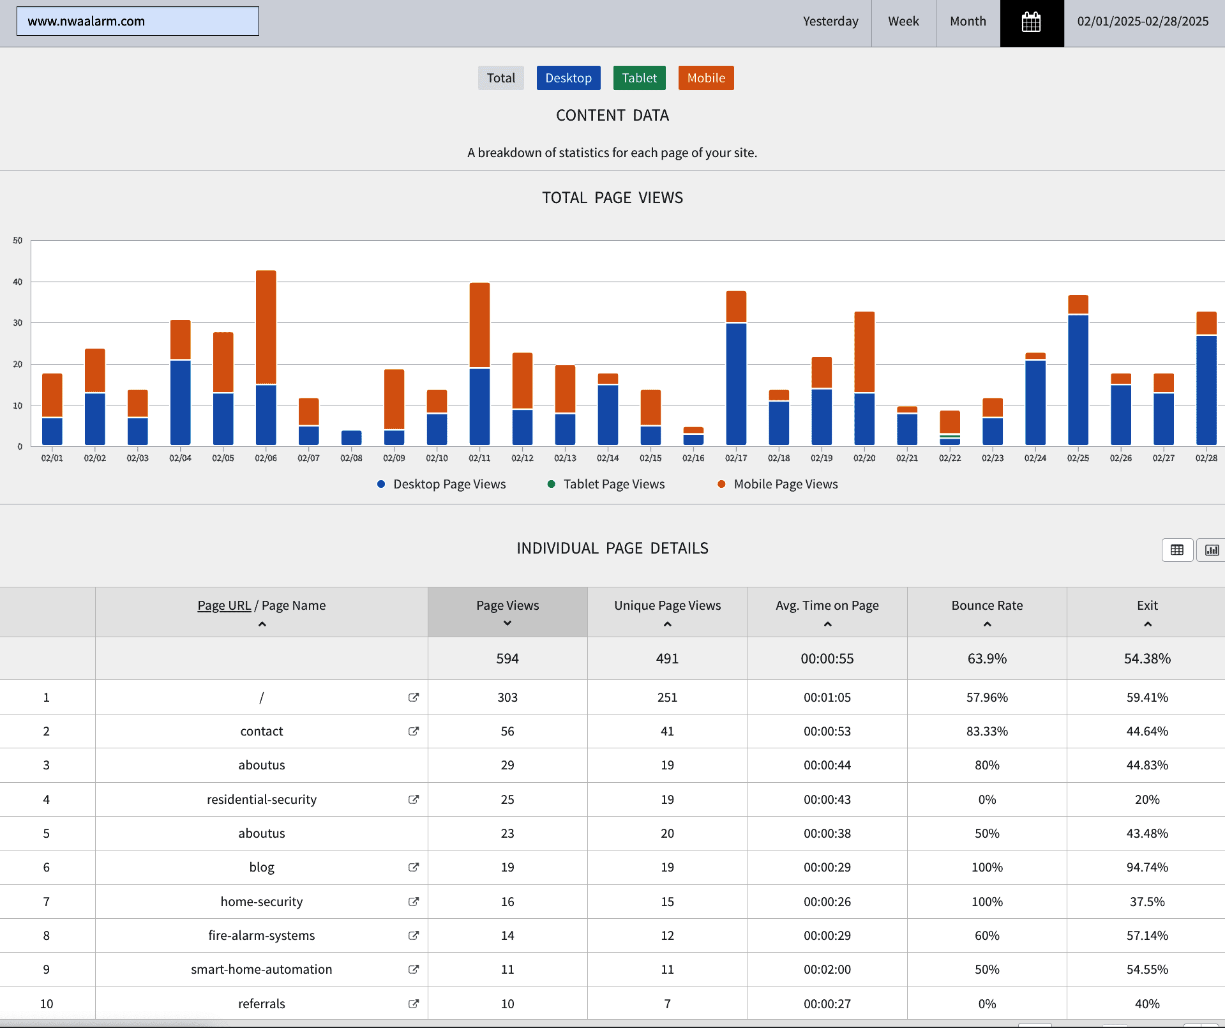This screenshot has width=1225, height=1028.
Task: Toggle Mobile device filter
Action: 705,78
